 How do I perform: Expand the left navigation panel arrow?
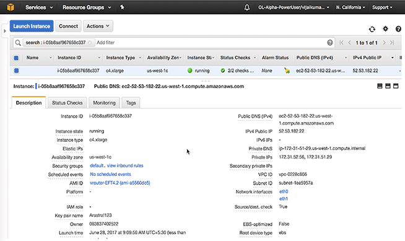click(5, 31)
